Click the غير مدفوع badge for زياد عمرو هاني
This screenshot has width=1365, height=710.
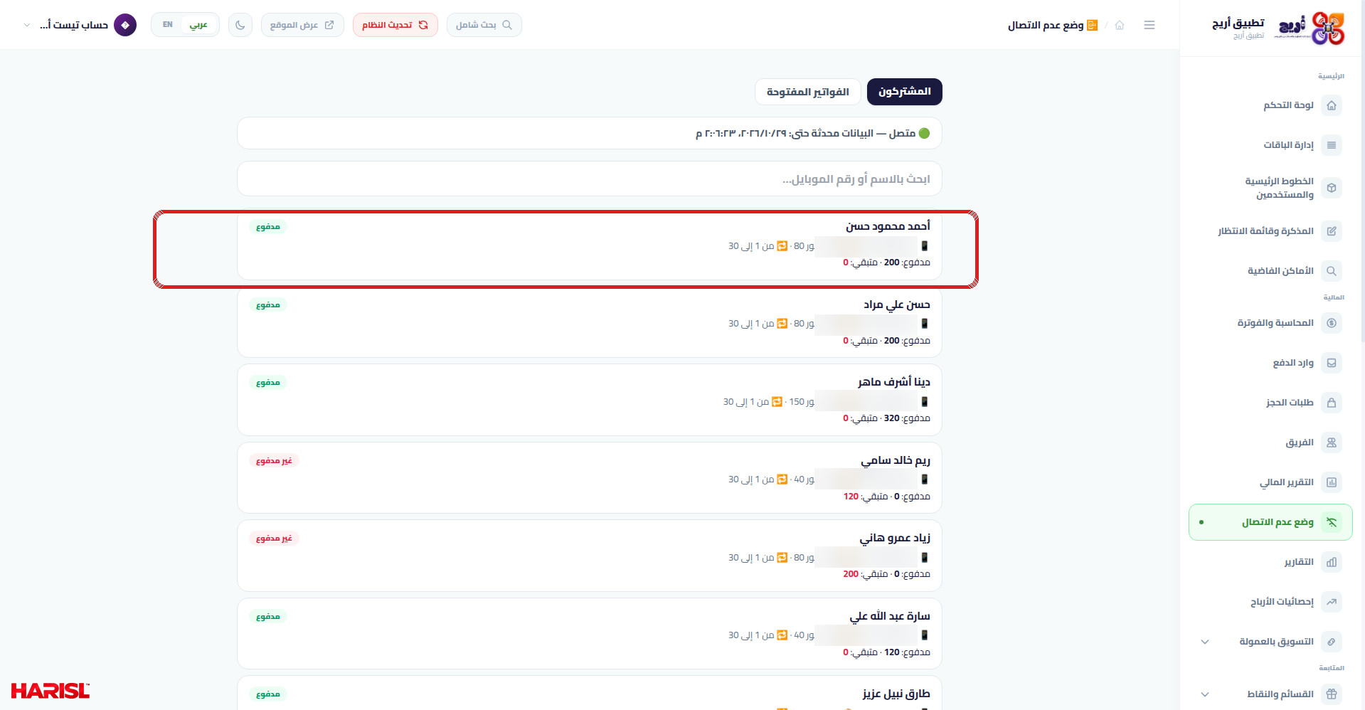coord(274,539)
